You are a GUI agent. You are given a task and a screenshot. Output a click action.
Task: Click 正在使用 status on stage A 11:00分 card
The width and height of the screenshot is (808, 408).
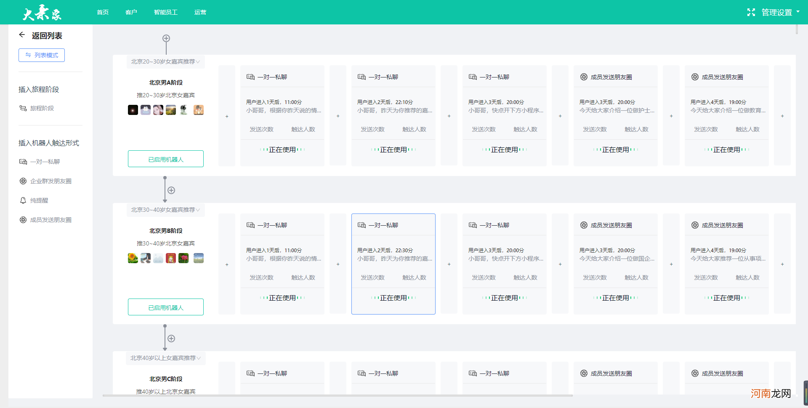pyautogui.click(x=282, y=149)
